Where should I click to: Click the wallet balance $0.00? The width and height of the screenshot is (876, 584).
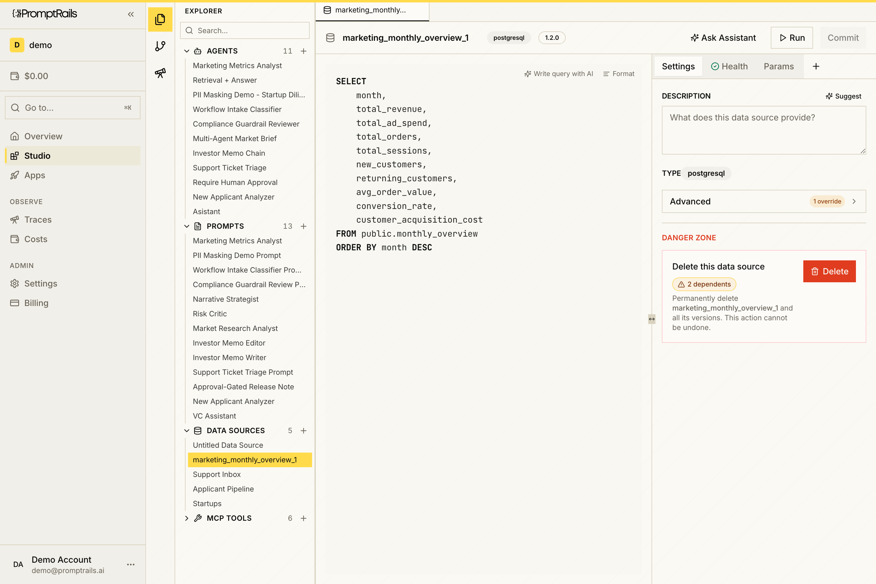pos(29,76)
